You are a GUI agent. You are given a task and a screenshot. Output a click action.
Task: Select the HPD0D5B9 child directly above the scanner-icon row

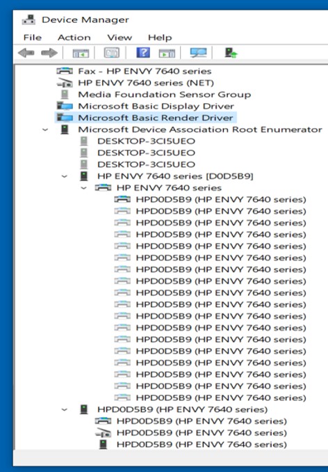[202, 420]
